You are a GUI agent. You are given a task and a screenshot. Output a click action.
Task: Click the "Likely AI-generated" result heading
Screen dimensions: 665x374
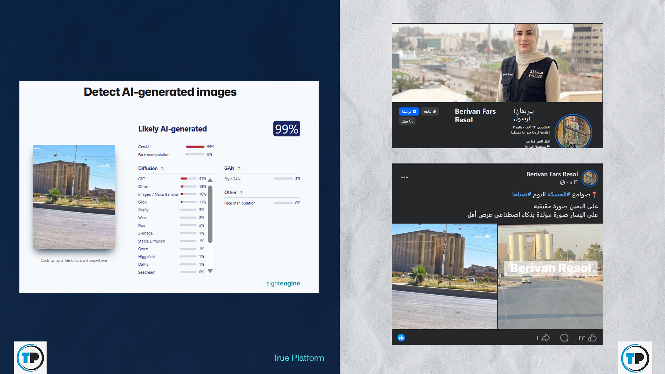click(x=172, y=129)
